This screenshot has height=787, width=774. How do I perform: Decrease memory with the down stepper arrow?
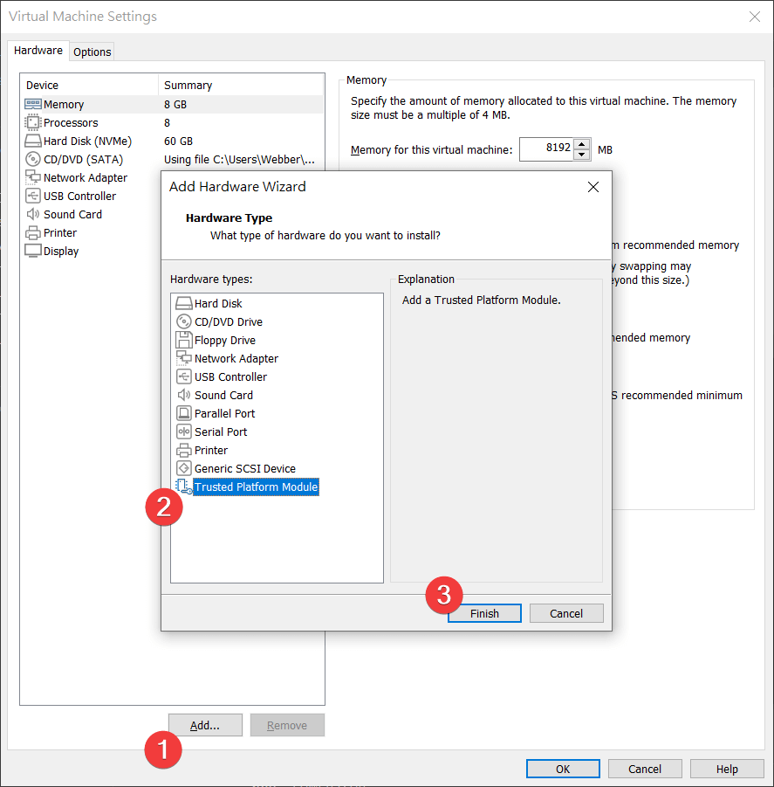coord(582,155)
